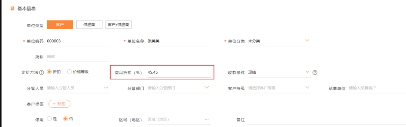Click the 商品折扣 percentage field
Viewport: 406px width, 127px height.
[x=179, y=73]
